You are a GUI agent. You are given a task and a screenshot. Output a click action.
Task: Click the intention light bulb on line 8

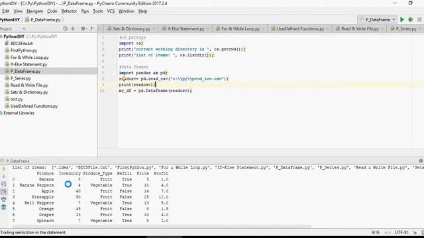[124, 79]
